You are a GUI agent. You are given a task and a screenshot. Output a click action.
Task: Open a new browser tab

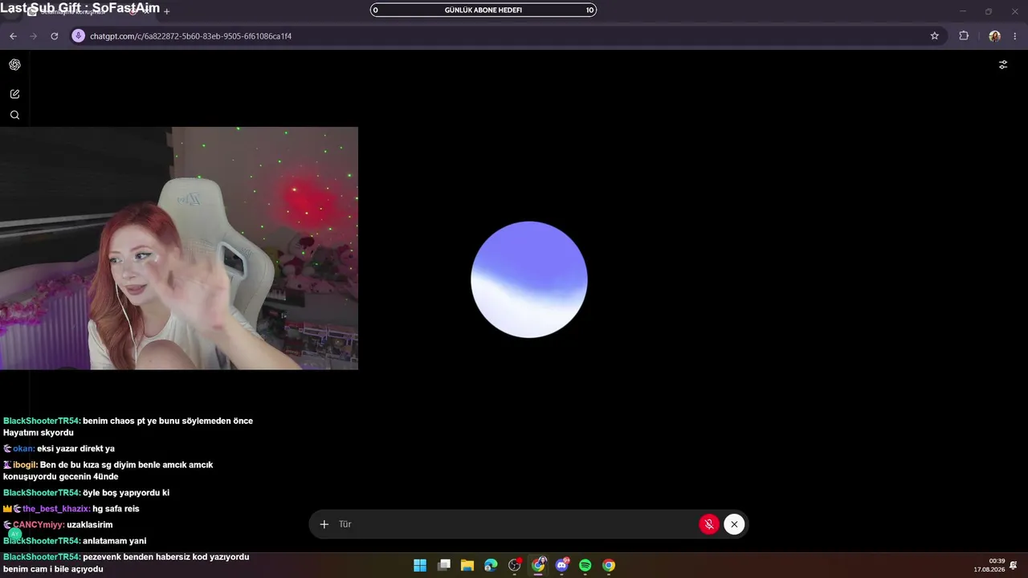[x=167, y=11]
